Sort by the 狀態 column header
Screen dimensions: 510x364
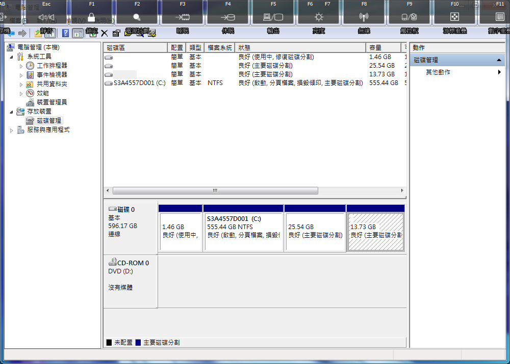pyautogui.click(x=300, y=48)
